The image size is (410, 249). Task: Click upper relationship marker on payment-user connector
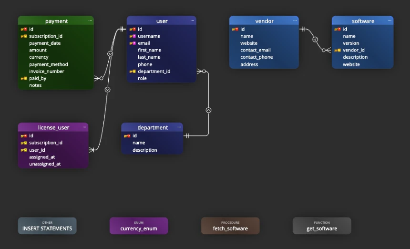(x=110, y=53)
